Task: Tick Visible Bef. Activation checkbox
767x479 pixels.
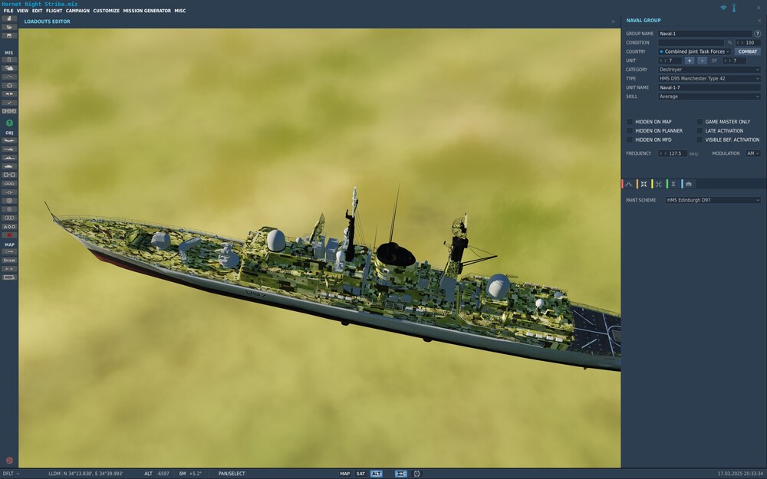Action: [700, 139]
